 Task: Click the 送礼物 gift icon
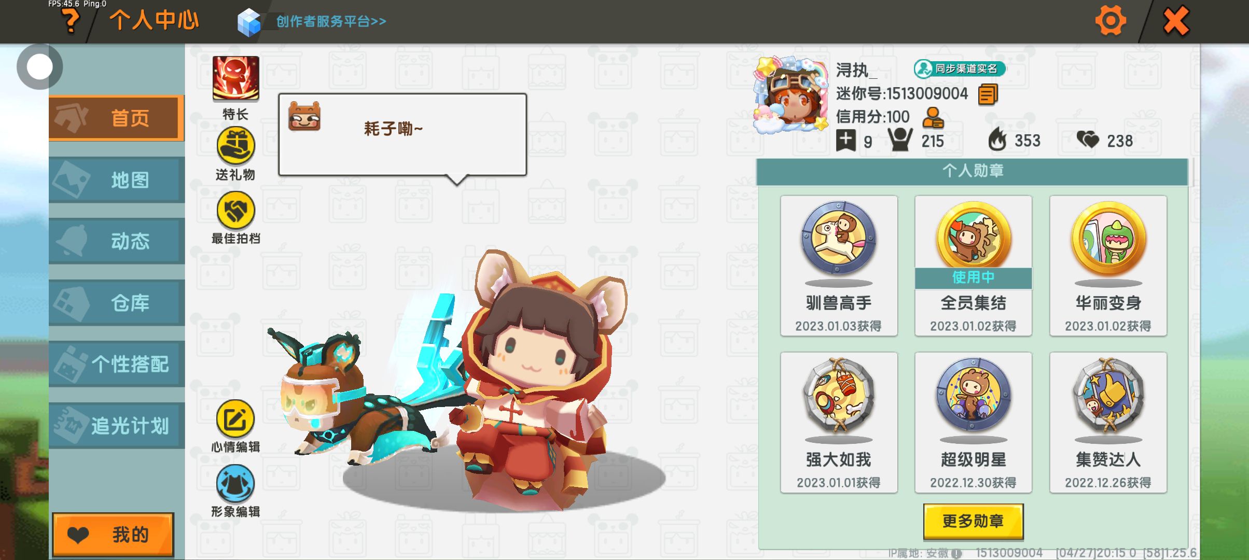click(235, 146)
